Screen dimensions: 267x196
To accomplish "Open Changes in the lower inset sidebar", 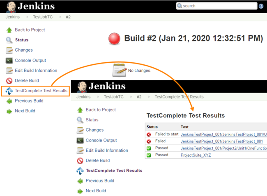I will (94, 130).
